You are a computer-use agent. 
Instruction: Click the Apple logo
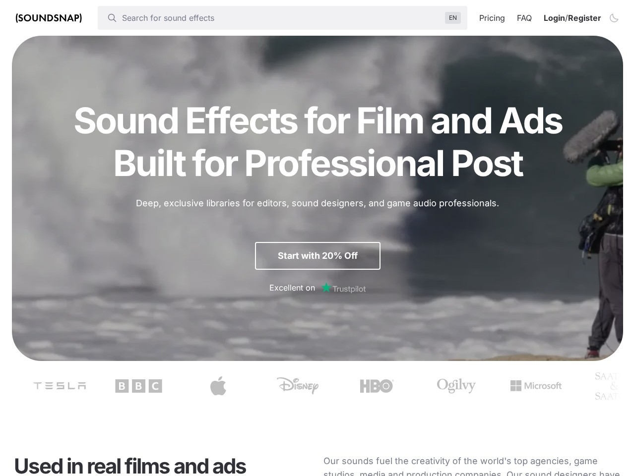click(x=218, y=386)
